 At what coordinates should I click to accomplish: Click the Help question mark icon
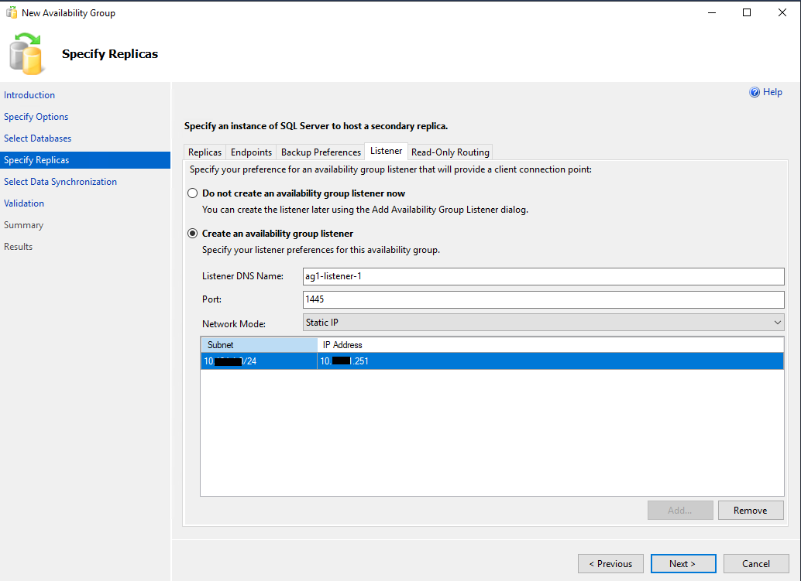pyautogui.click(x=754, y=92)
